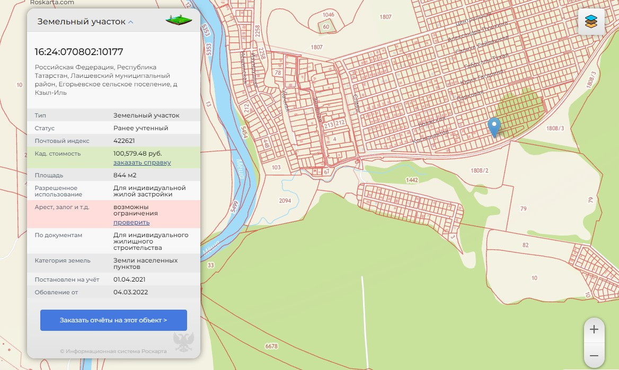The image size is (619, 370).
Task: Collapse the Земельный участок panel chevron
Action: [x=131, y=22]
